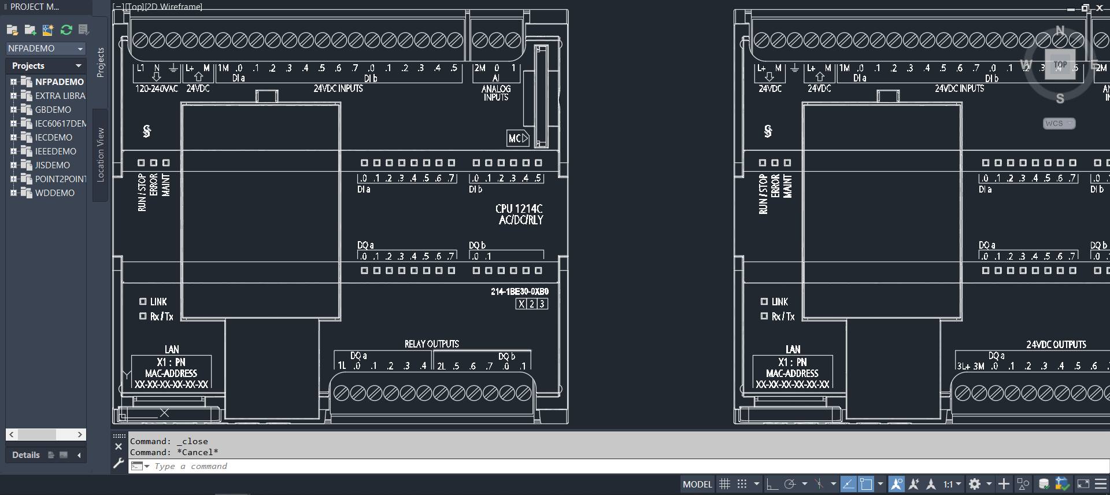Click the TOP face of ViewCube
This screenshot has height=495, width=1110.
1060,65
